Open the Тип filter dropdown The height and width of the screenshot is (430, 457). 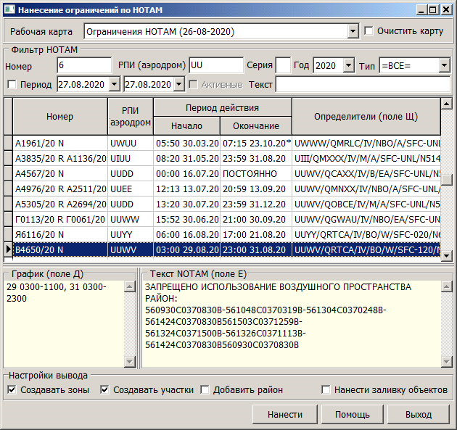point(444,66)
